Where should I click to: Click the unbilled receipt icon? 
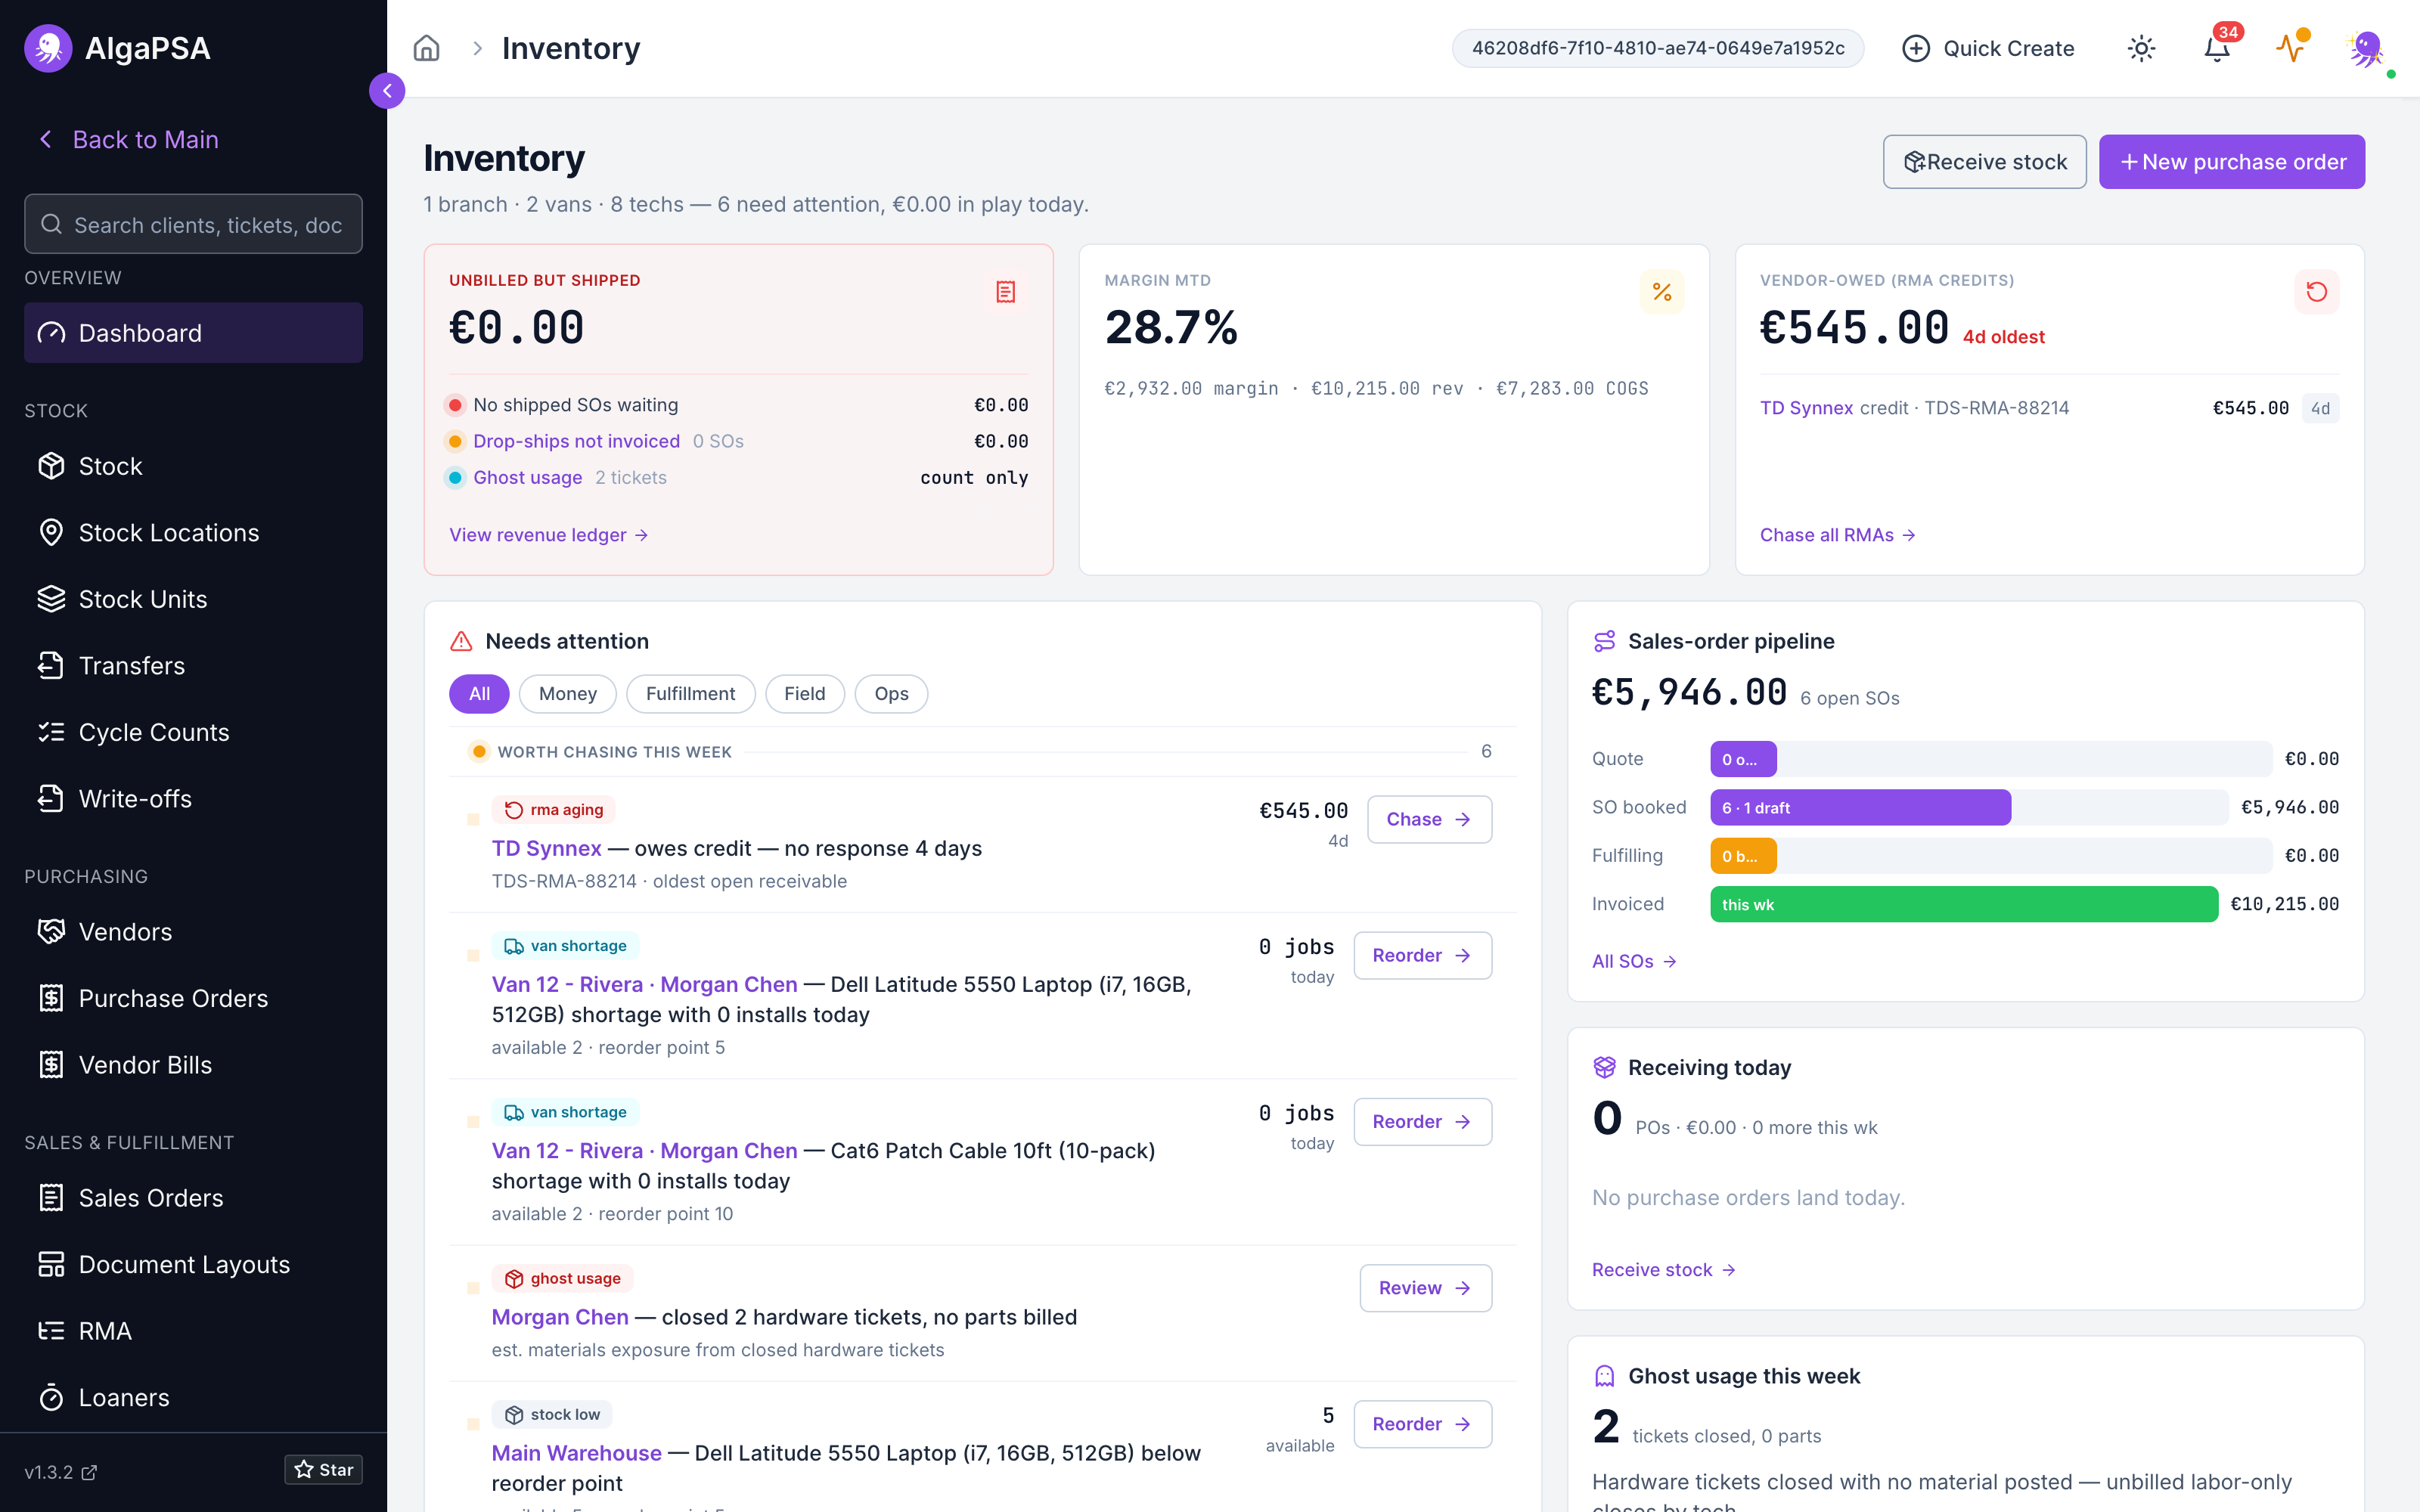1005,292
